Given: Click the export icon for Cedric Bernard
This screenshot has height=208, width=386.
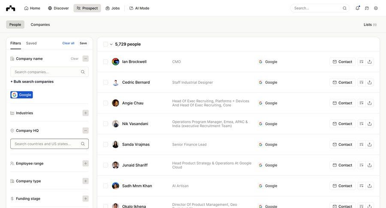Looking at the screenshot, I should click(370, 83).
